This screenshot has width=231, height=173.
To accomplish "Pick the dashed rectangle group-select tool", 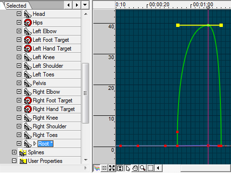I will click(150, 168).
